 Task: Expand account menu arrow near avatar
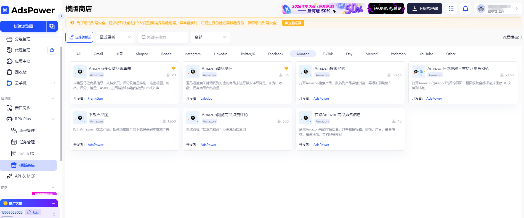coord(517,9)
